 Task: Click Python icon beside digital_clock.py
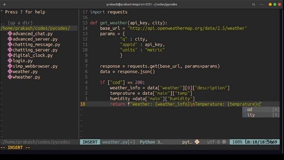(x=10, y=55)
